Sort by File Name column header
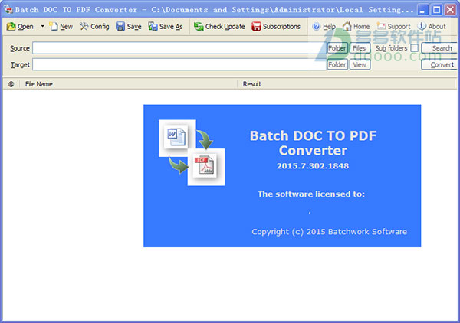 tap(128, 84)
